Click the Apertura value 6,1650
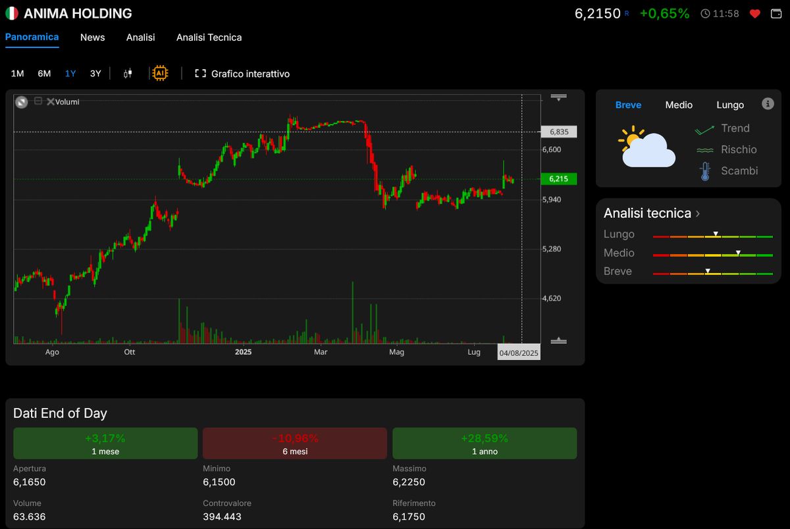Screen dimensions: 790x529 tap(30, 482)
